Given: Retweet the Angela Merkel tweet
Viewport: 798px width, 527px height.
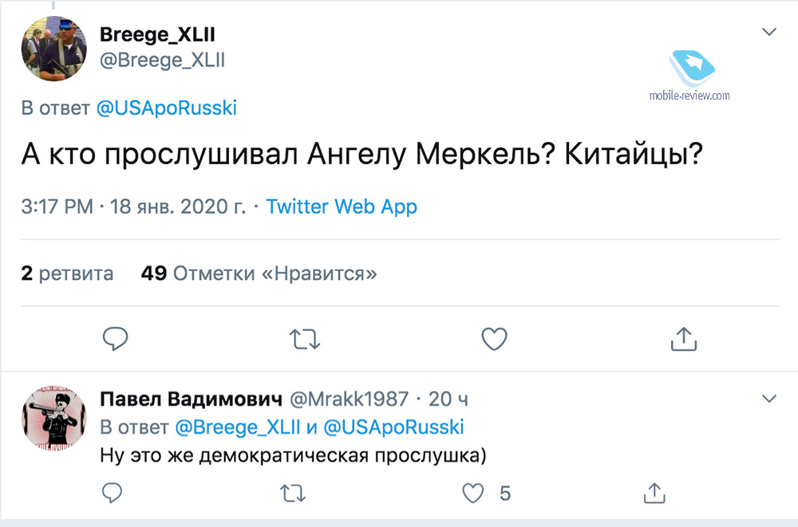Looking at the screenshot, I should click(x=303, y=339).
